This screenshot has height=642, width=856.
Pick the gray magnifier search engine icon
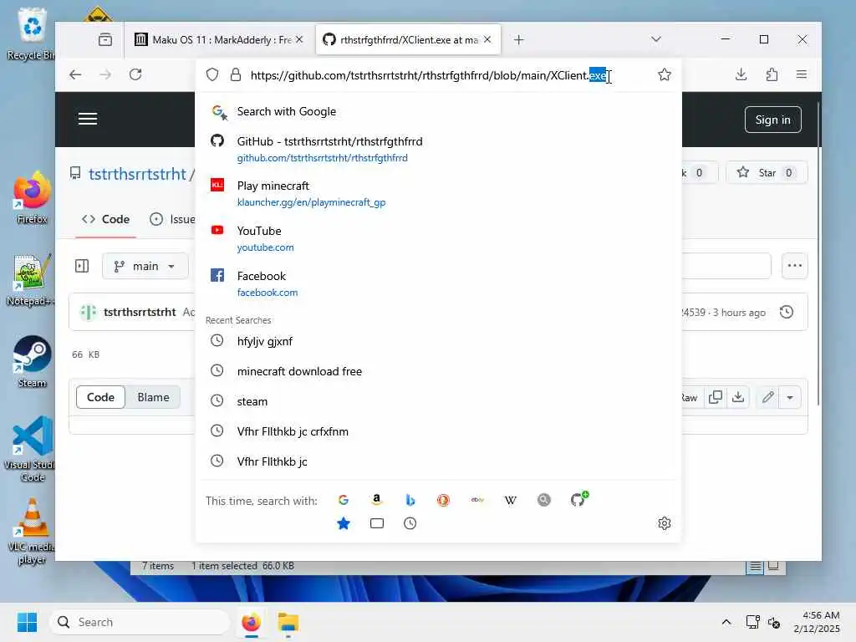(543, 500)
